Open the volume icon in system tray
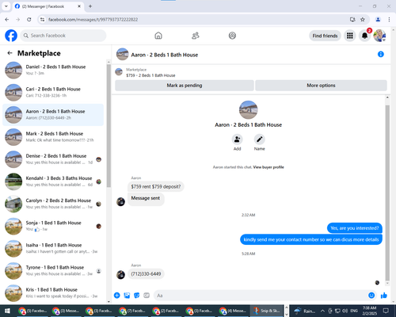Image resolution: width=396 pixels, height=317 pixels. click(345, 311)
